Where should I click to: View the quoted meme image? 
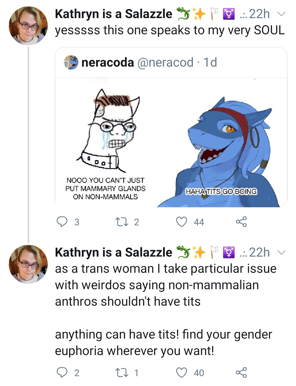tap(171, 142)
